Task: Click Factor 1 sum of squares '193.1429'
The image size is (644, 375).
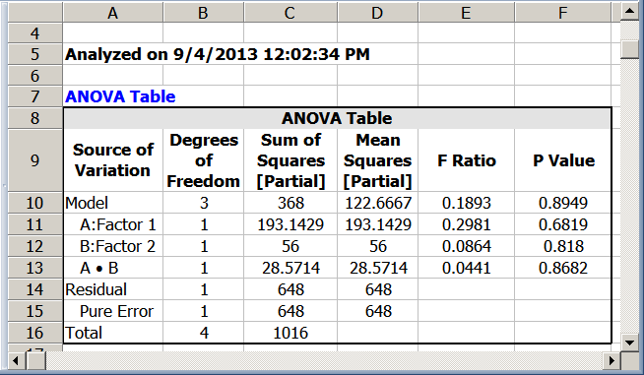Action: 290,224
